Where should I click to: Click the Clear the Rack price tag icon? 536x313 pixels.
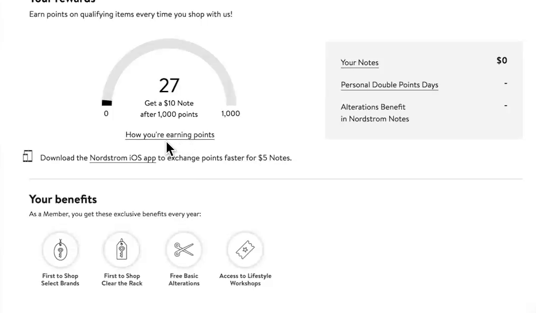(x=122, y=250)
